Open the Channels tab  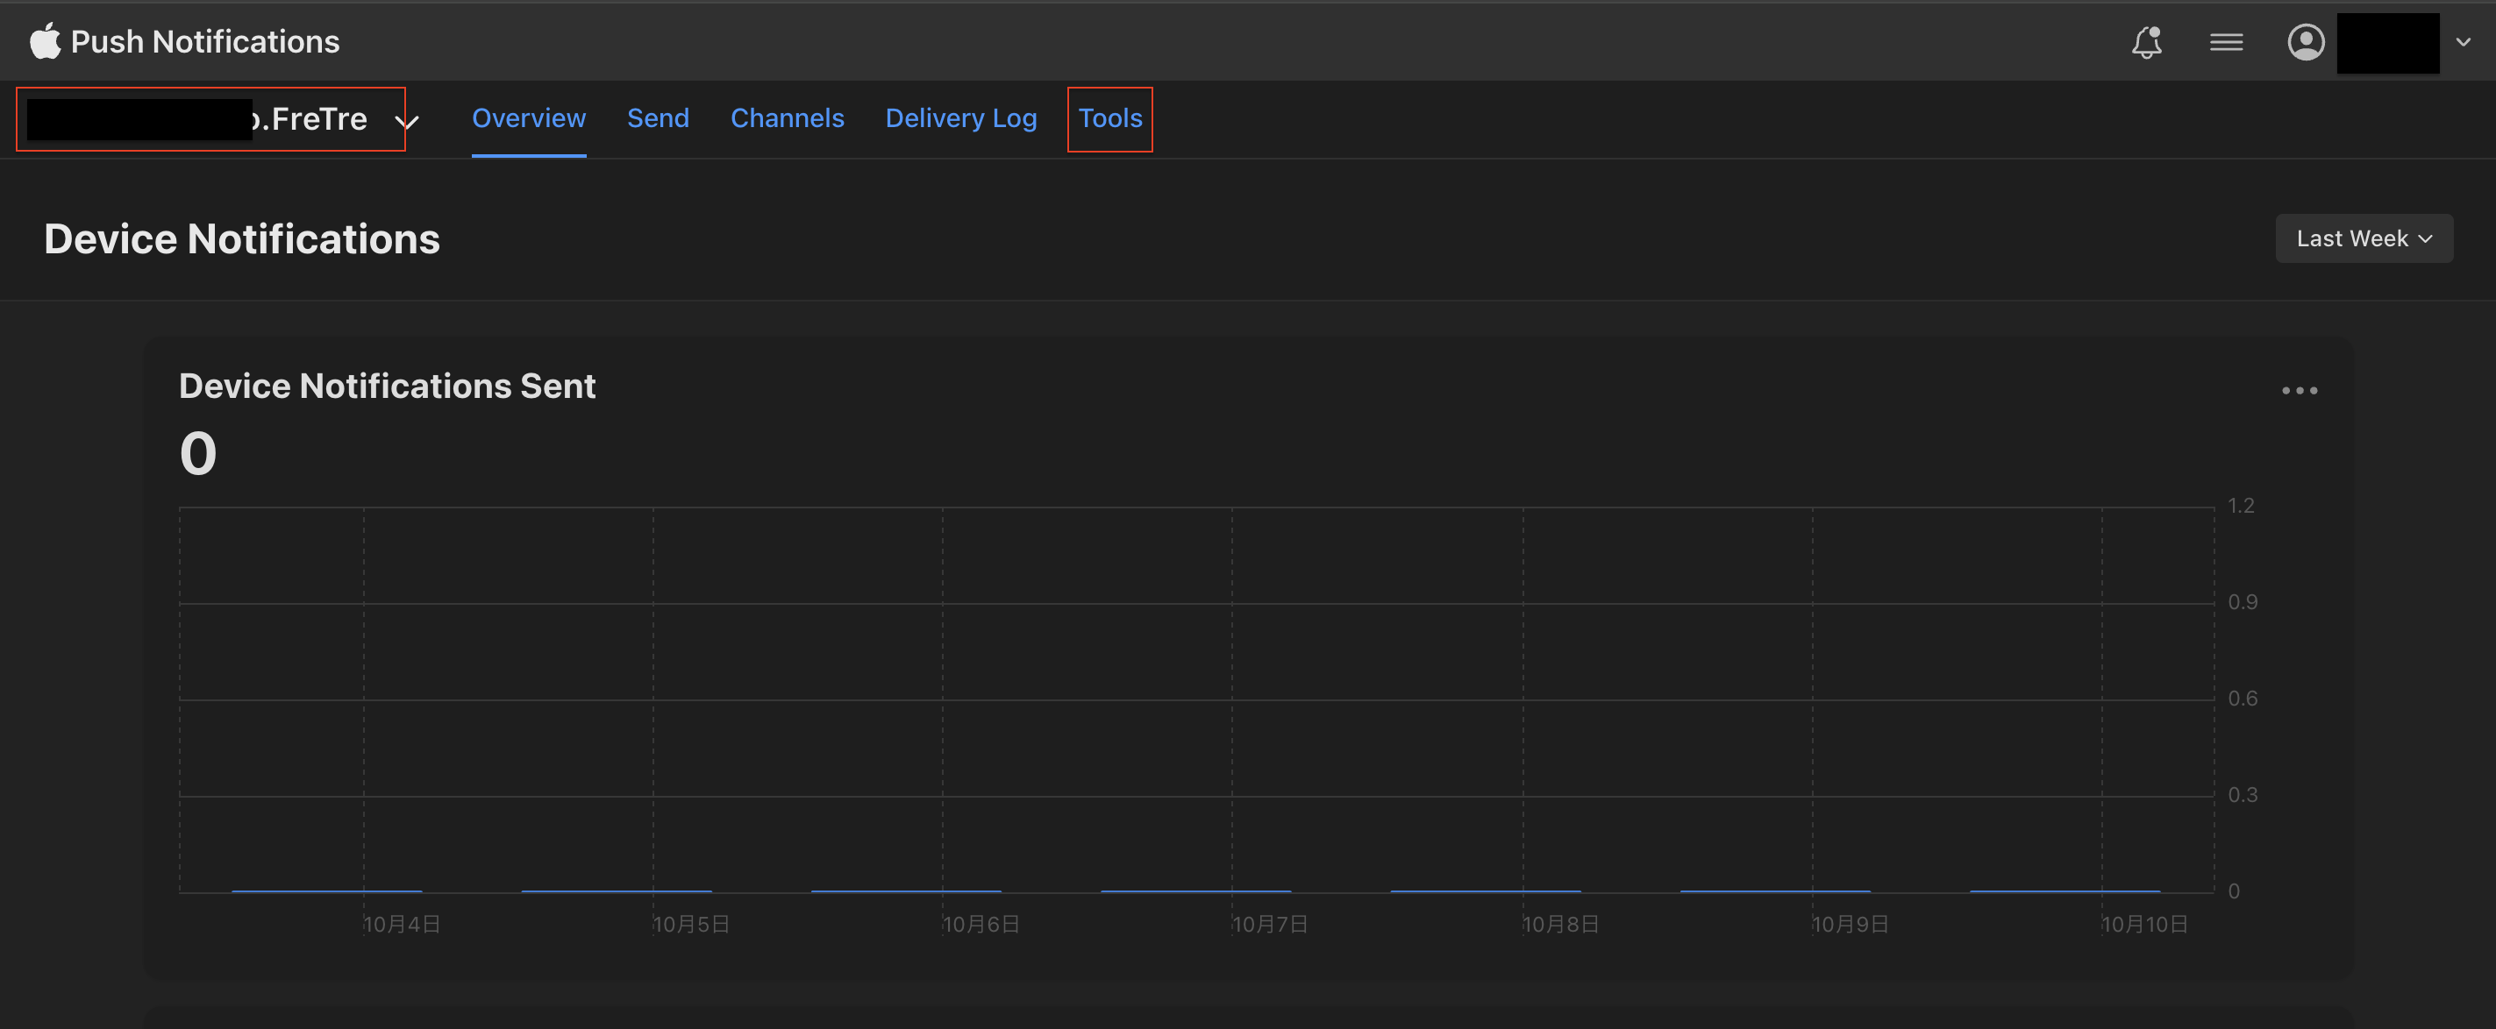point(787,118)
